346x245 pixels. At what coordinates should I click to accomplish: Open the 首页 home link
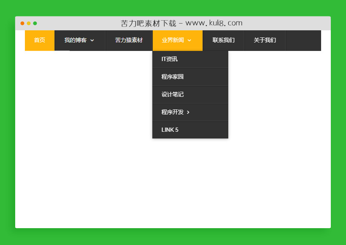click(39, 40)
